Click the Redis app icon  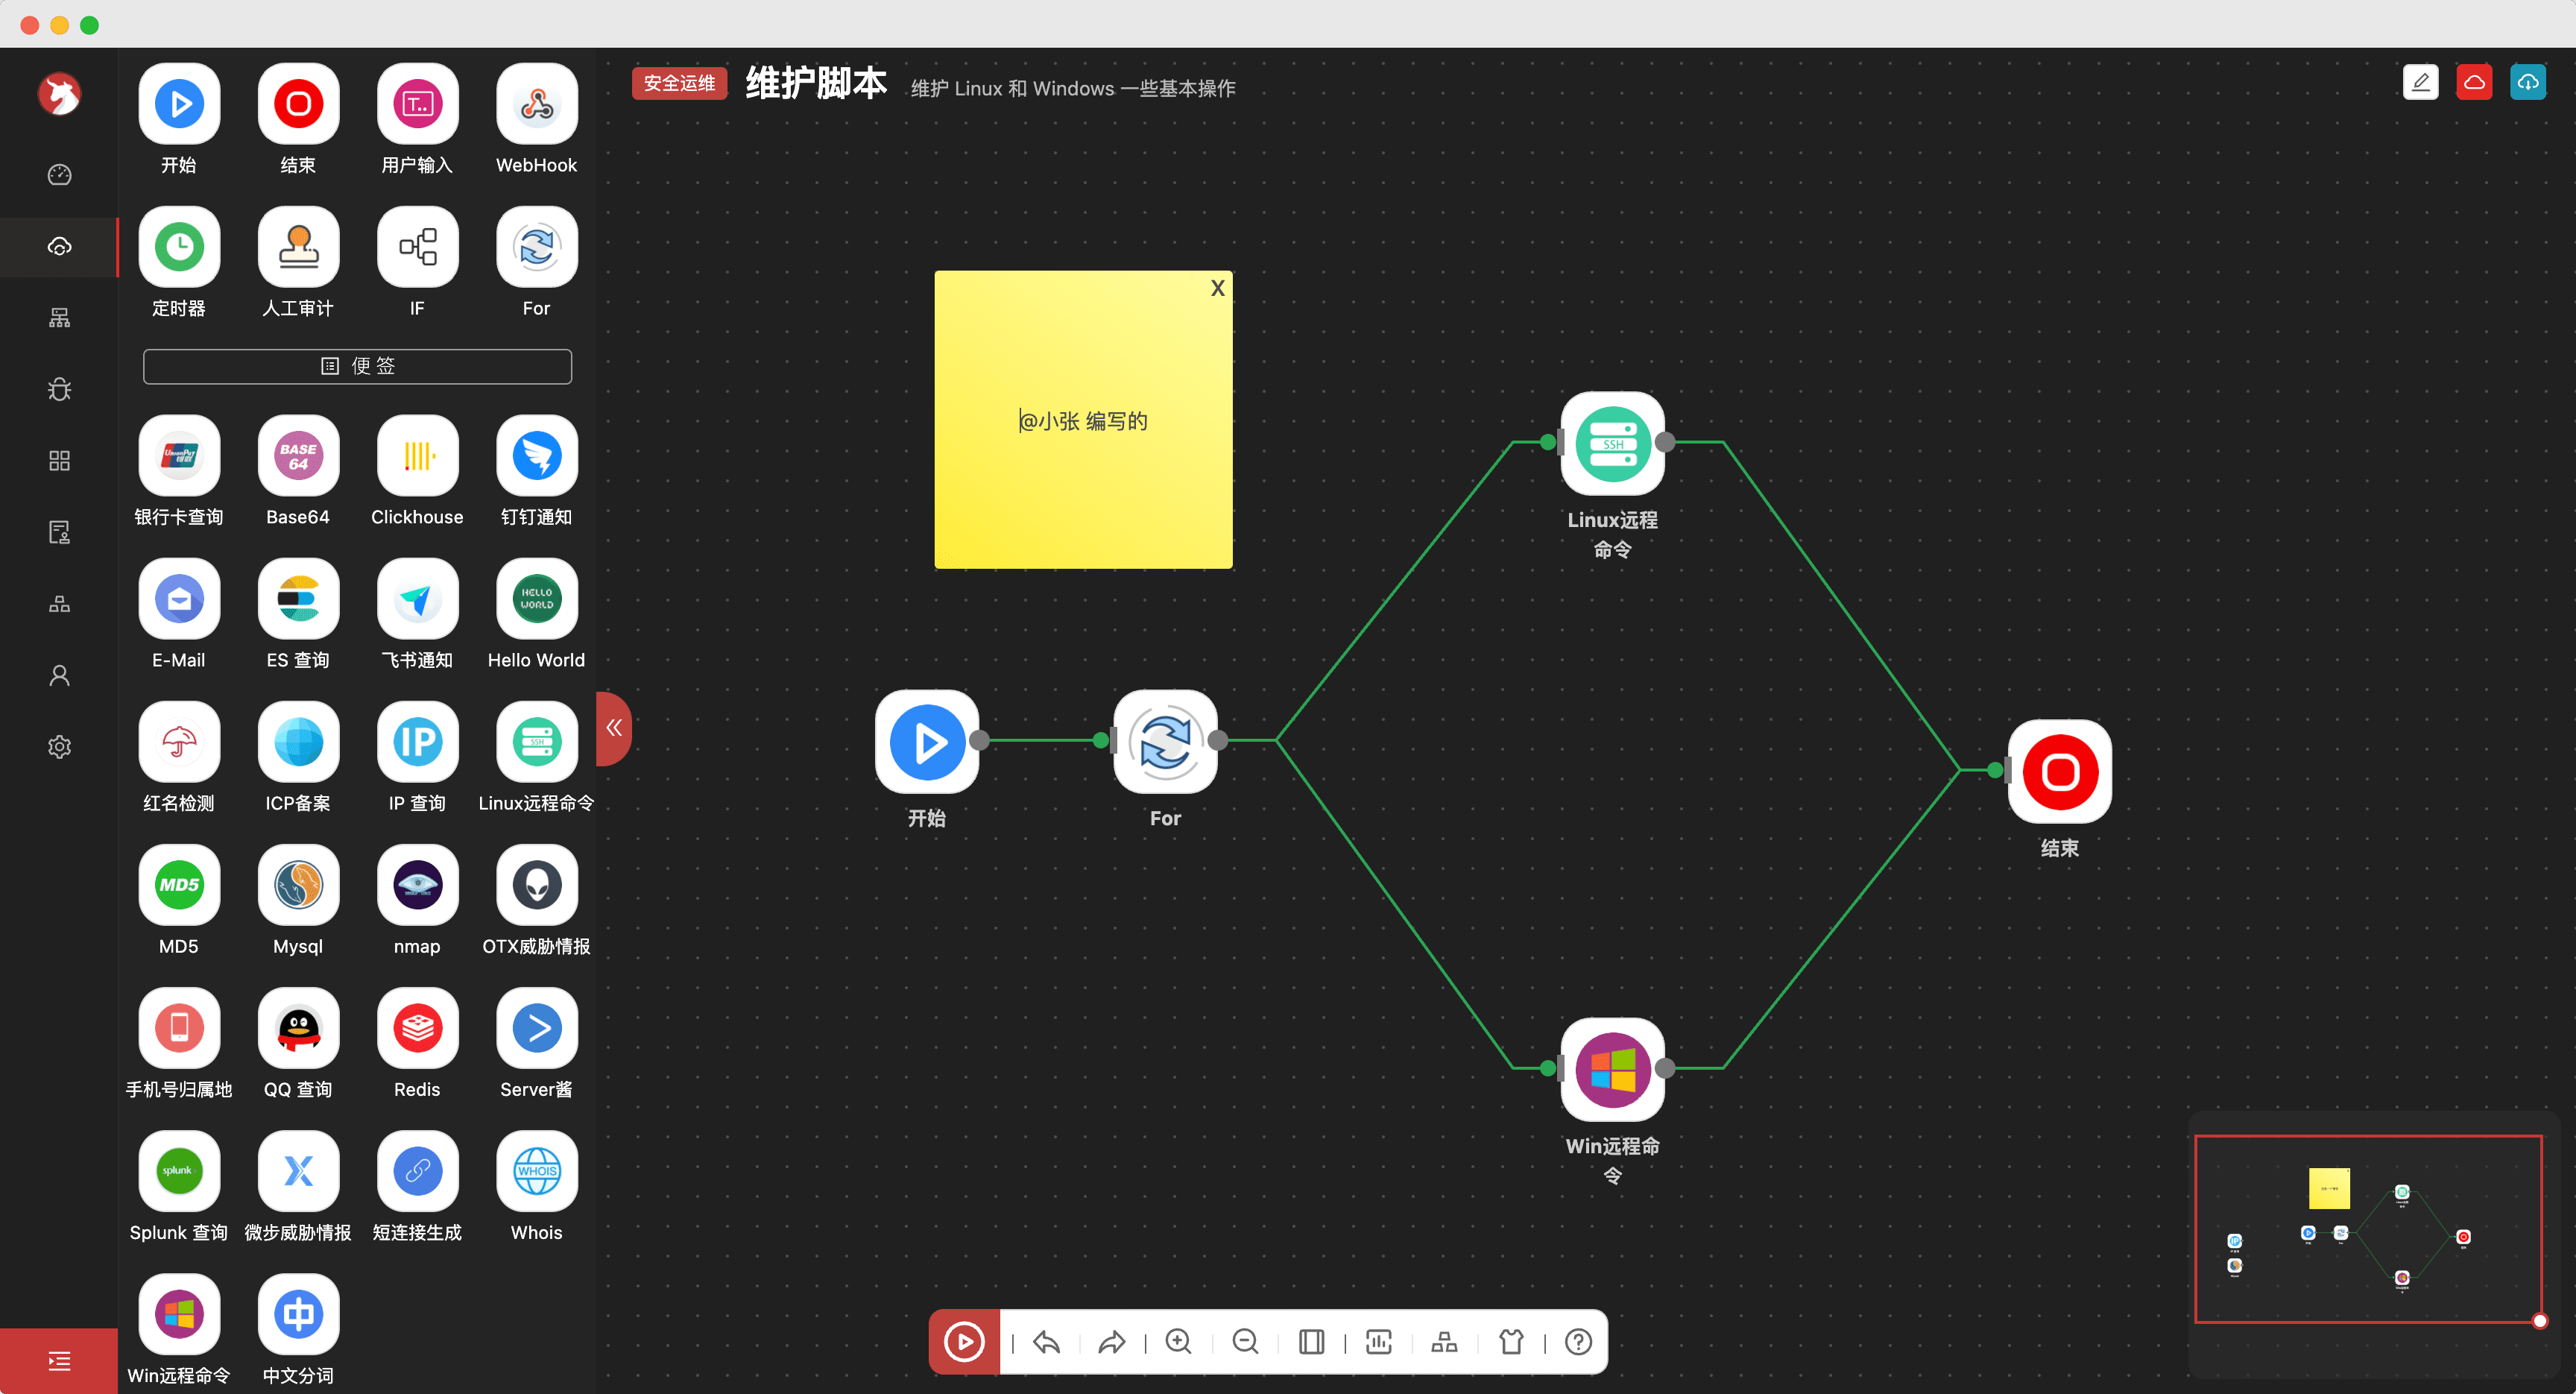coord(417,1028)
